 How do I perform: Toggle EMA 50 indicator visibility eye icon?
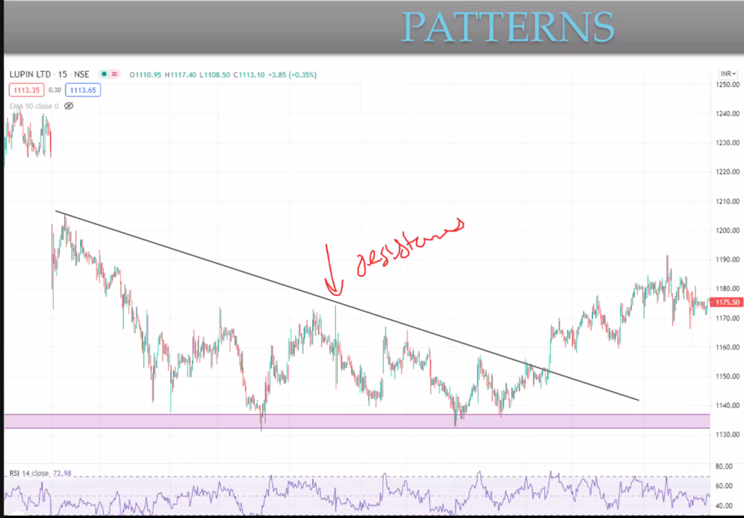(69, 106)
